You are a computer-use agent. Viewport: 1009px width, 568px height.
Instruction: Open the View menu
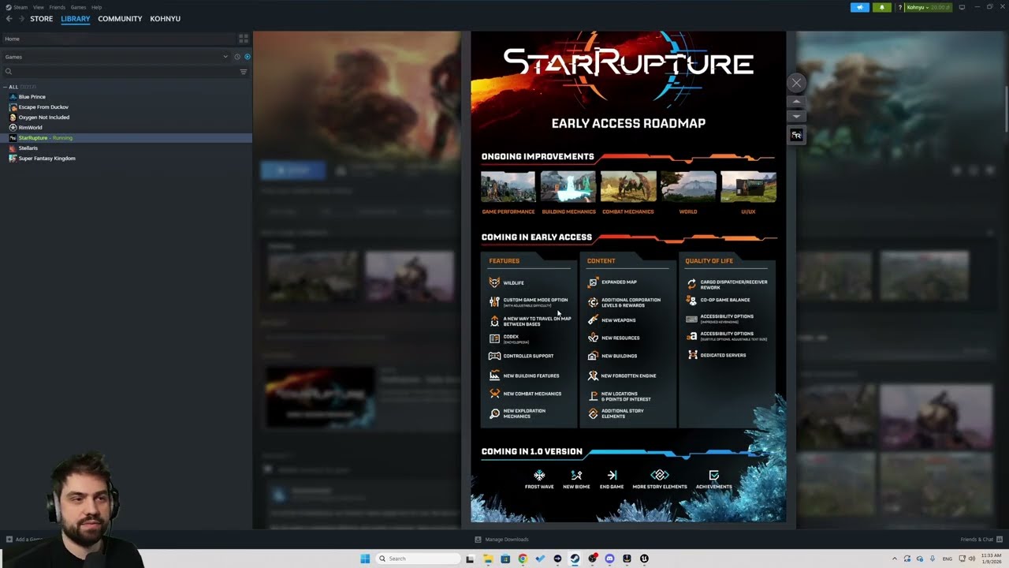pyautogui.click(x=38, y=7)
